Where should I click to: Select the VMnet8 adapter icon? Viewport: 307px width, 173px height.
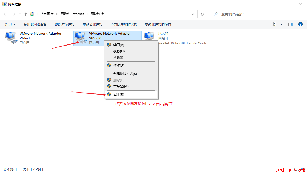click(80, 38)
